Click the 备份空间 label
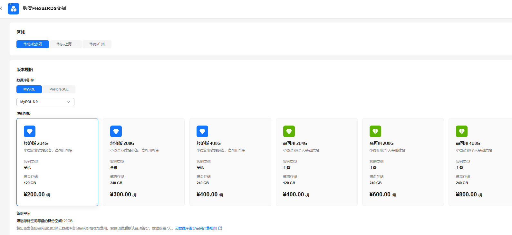 click(x=24, y=213)
